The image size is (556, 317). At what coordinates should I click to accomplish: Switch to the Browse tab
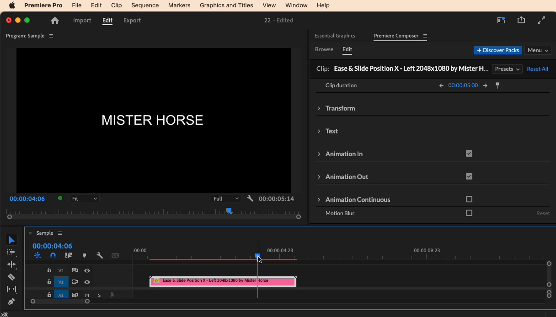[x=324, y=49]
